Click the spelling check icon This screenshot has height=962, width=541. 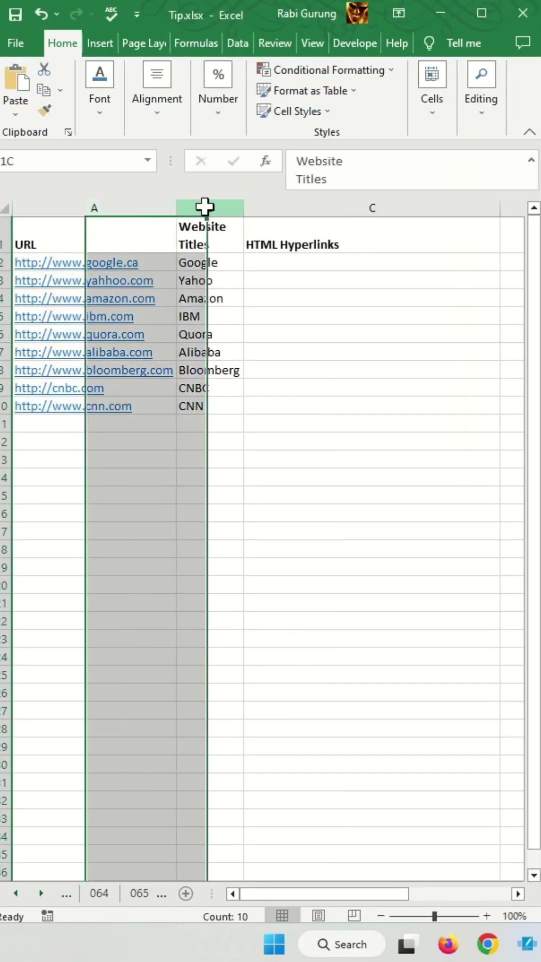[111, 15]
